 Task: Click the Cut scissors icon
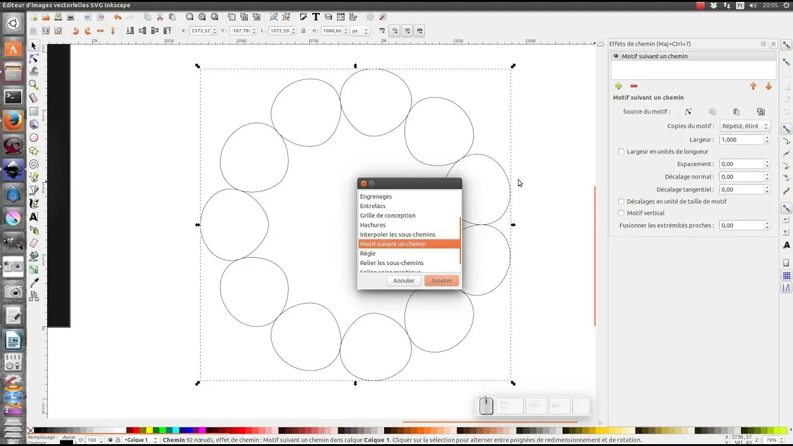click(160, 17)
